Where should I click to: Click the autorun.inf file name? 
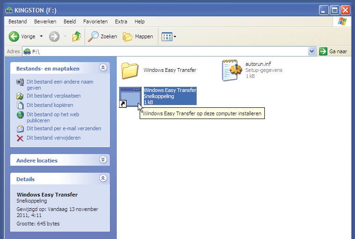258,64
